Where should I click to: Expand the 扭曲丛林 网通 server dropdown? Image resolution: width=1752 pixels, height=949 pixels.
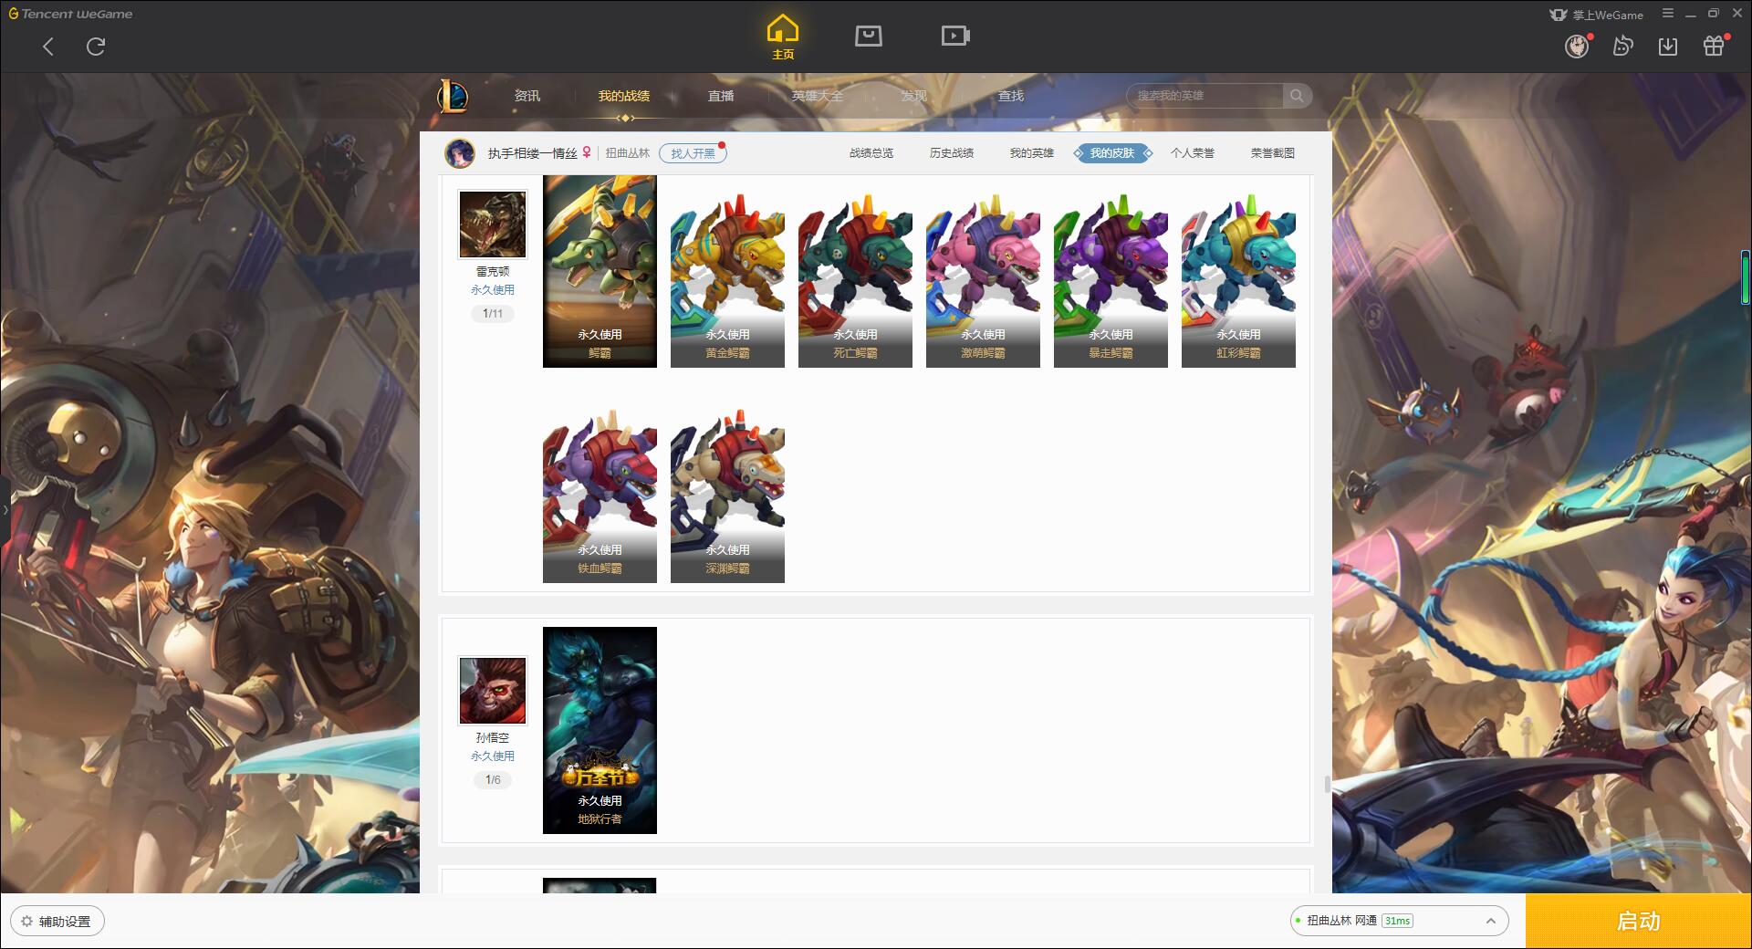click(x=1398, y=921)
